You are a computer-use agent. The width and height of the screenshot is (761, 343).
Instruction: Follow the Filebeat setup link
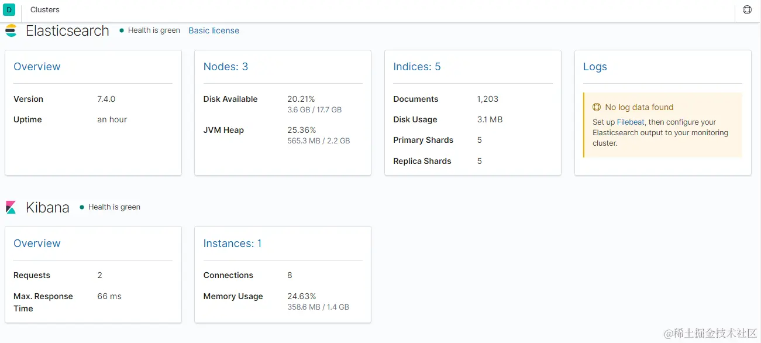tap(629, 122)
